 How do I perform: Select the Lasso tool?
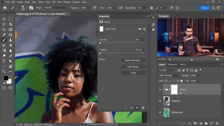point(4,24)
